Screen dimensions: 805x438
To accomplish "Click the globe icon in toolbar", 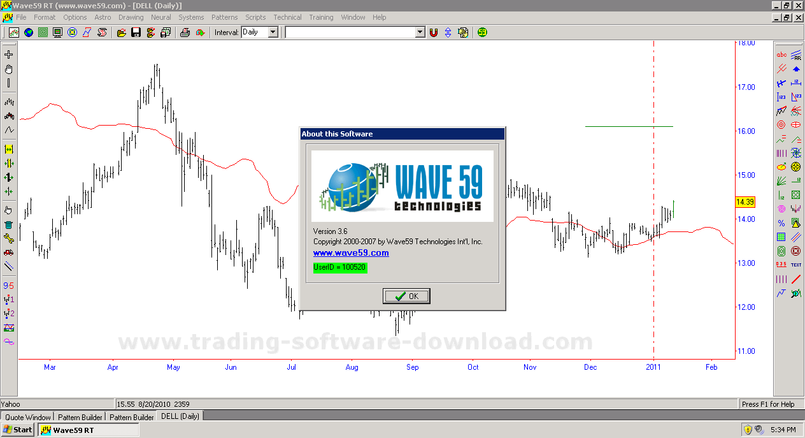I will (x=29, y=32).
